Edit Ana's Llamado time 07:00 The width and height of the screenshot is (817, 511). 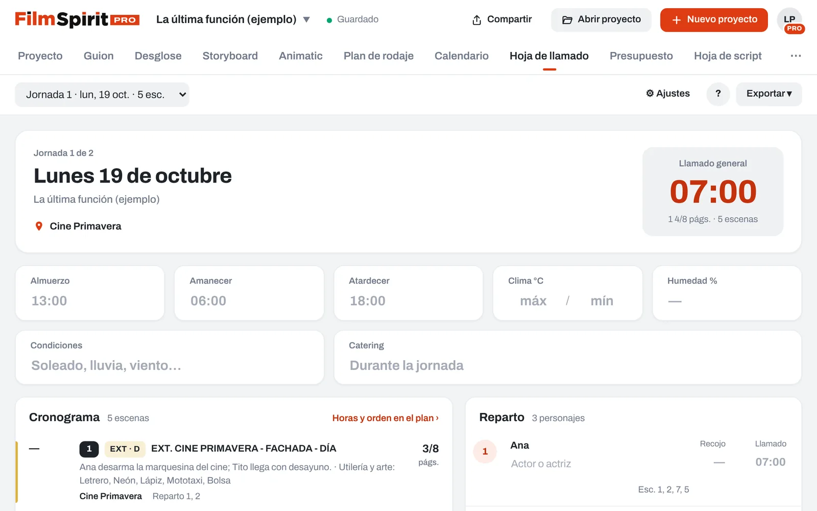[771, 462]
